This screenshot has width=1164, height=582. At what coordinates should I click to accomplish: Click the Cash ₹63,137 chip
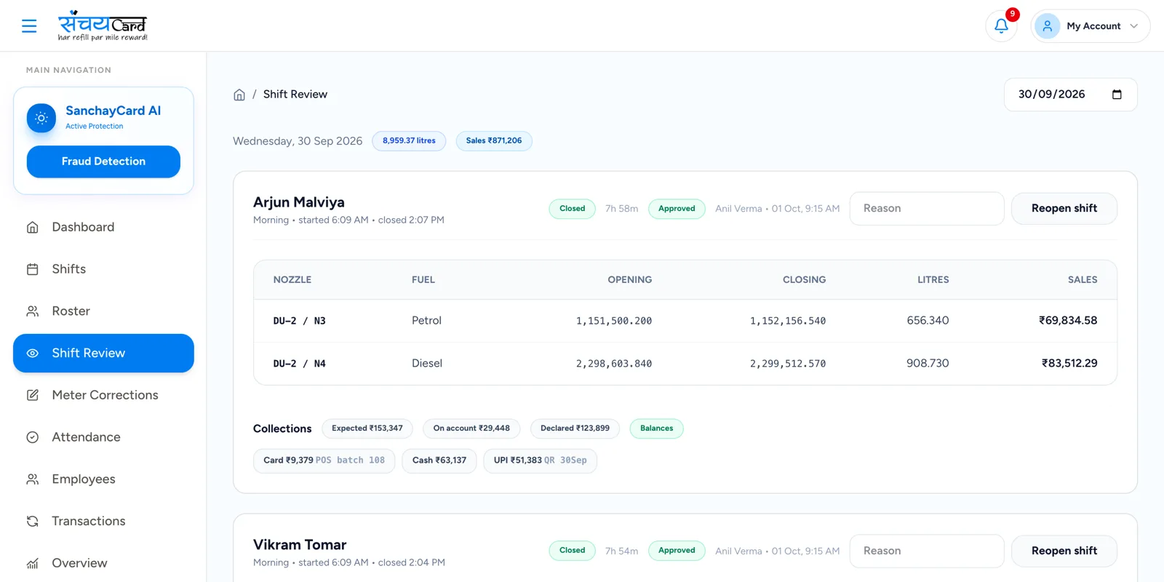439,461
